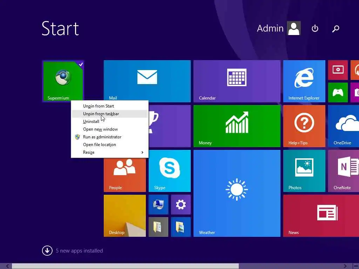Select Open file location
The image size is (359, 269).
tap(109, 145)
